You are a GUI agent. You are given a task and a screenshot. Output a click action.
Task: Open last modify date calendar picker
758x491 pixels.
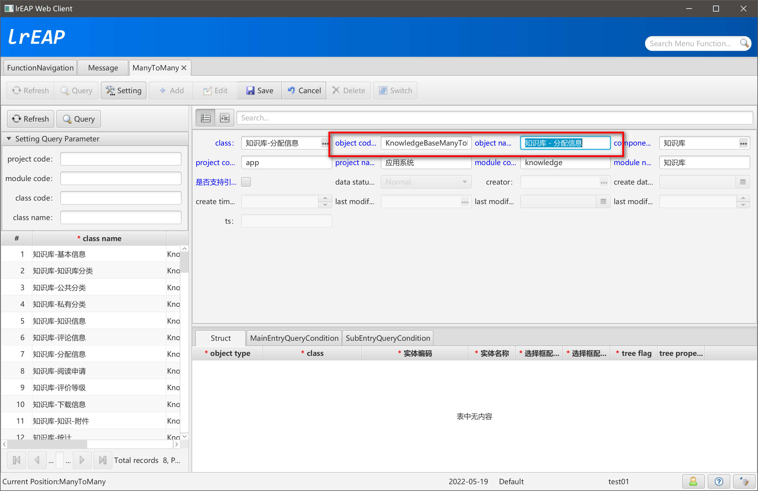[x=603, y=202]
